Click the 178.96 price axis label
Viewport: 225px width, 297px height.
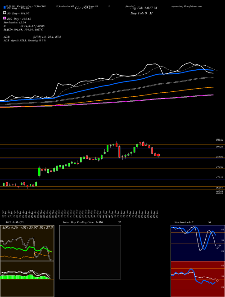coord(220,167)
